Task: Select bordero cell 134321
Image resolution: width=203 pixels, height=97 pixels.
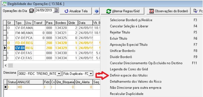Action: click(61, 33)
